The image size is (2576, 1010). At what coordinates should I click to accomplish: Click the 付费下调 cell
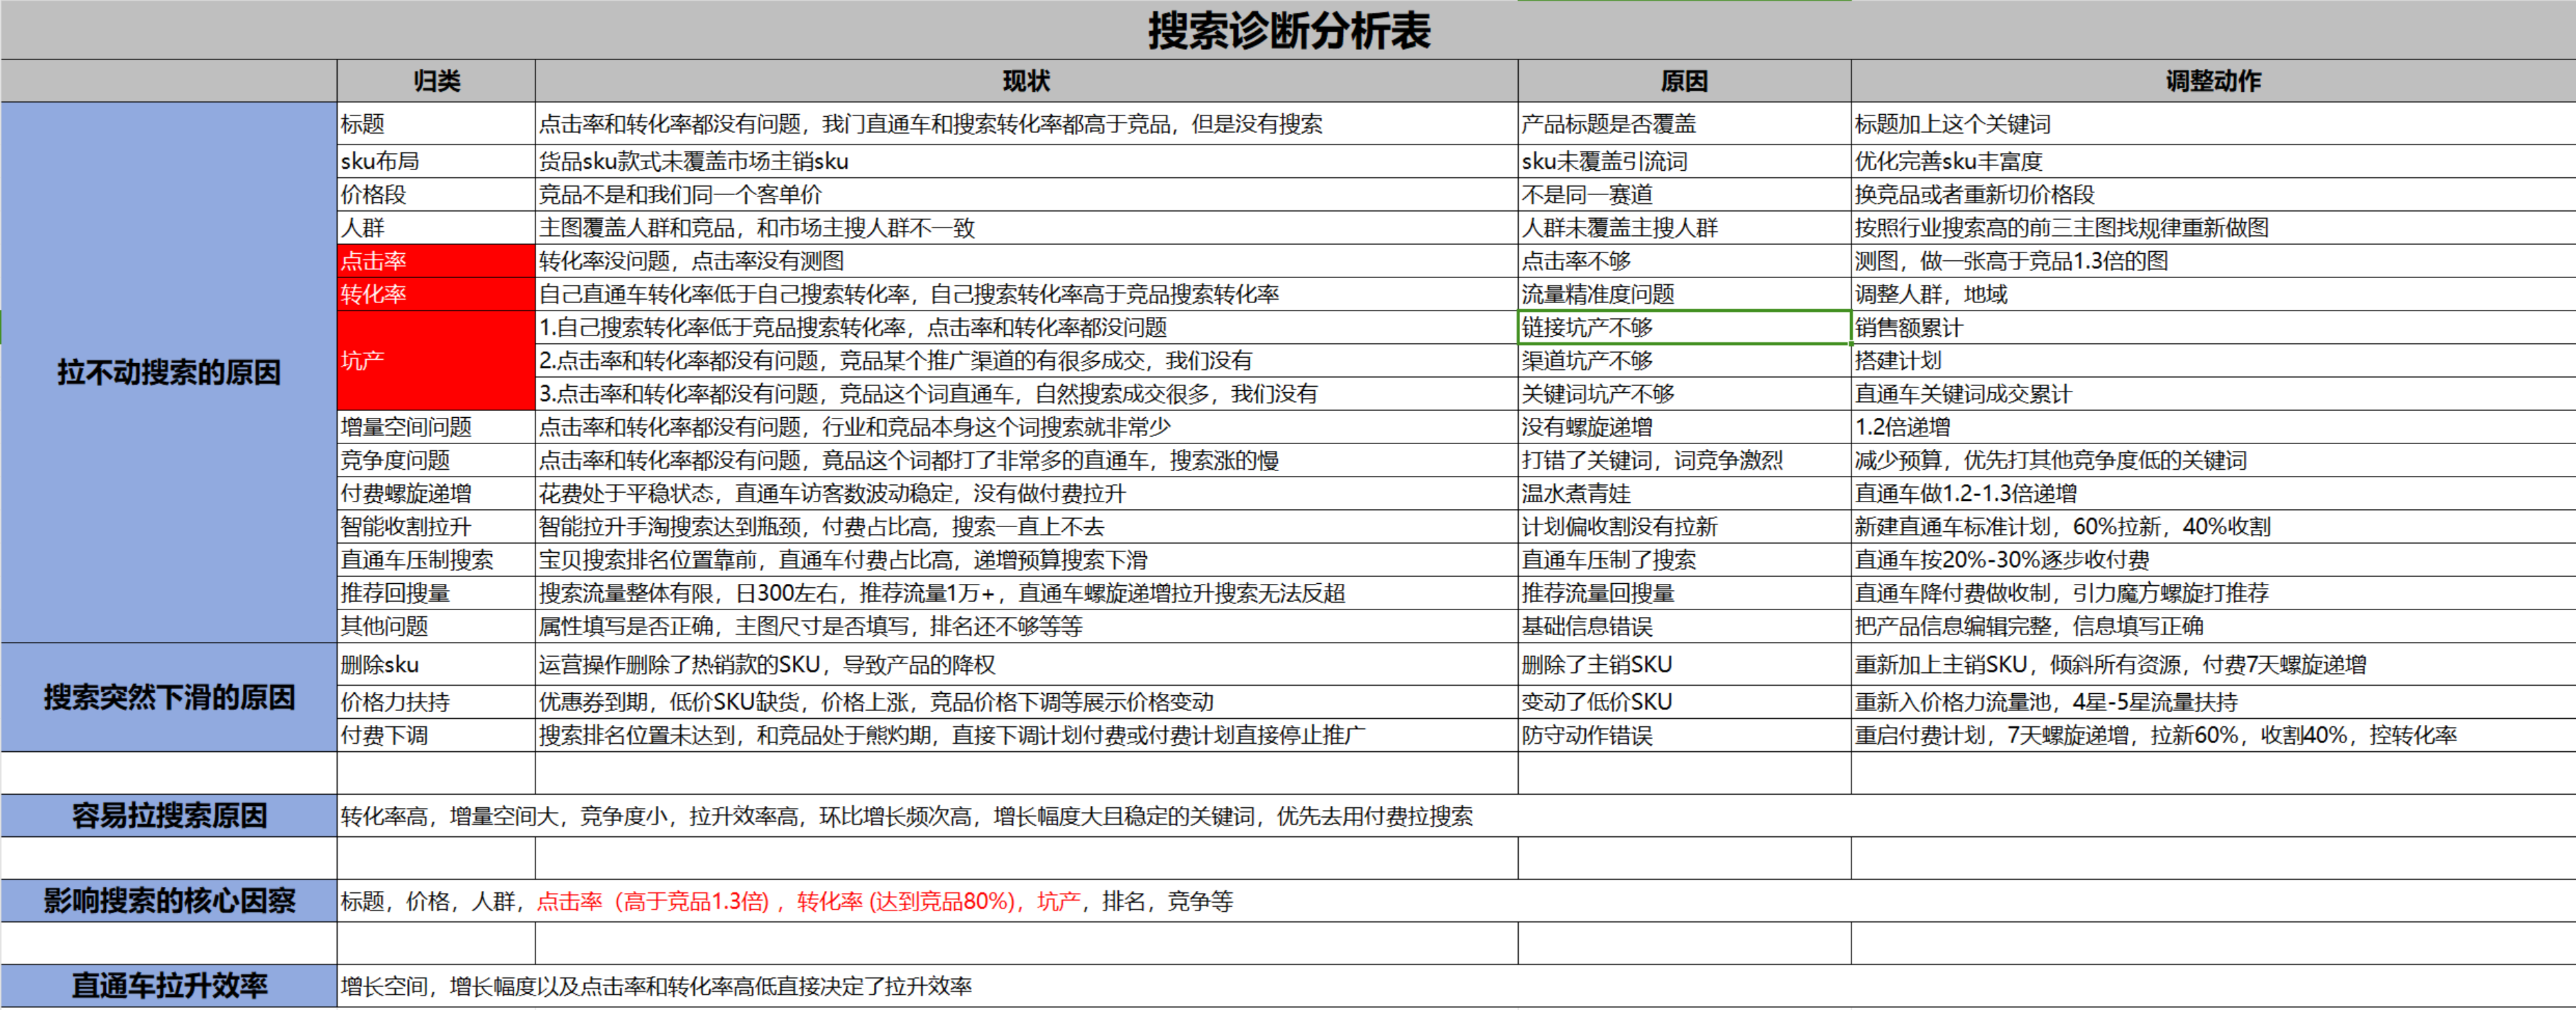(436, 734)
